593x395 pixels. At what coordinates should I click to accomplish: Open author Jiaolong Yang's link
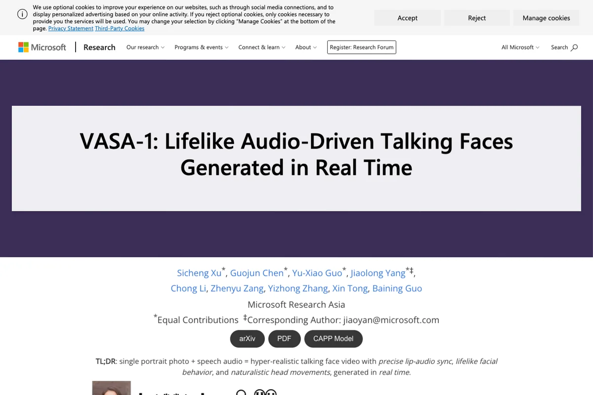[378, 273]
